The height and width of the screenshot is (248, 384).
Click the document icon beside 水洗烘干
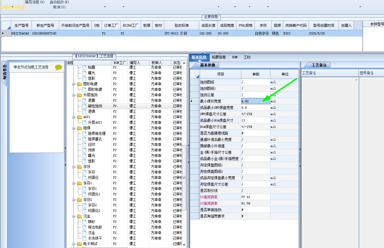[x=84, y=238]
